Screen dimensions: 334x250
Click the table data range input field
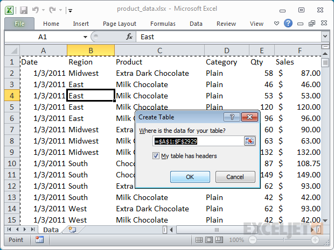197,141
